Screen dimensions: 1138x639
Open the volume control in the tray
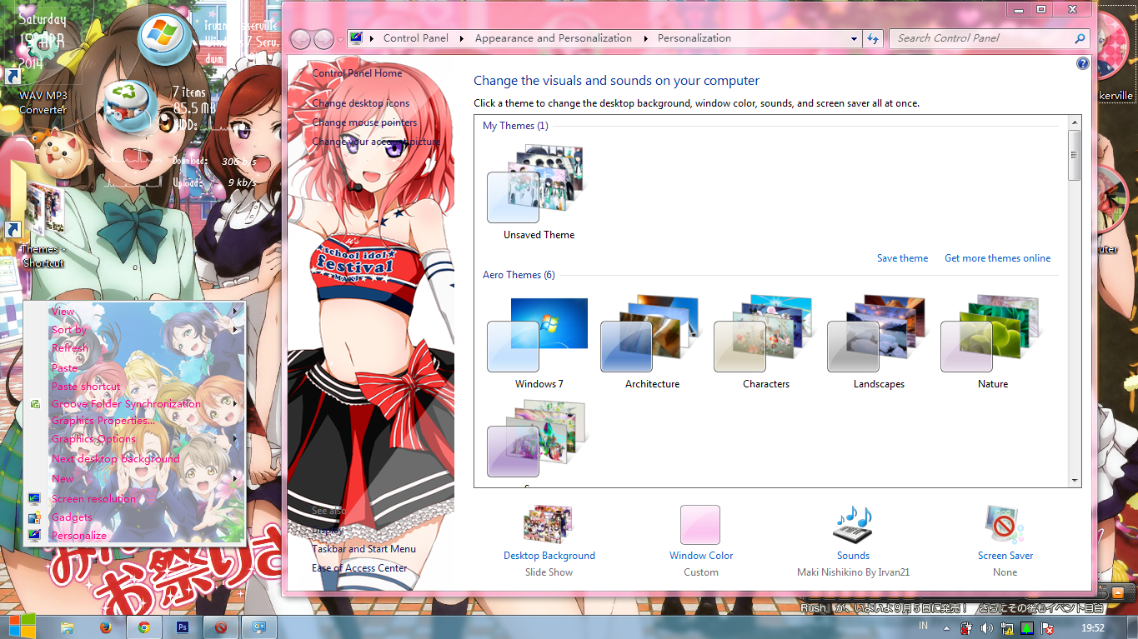(986, 628)
